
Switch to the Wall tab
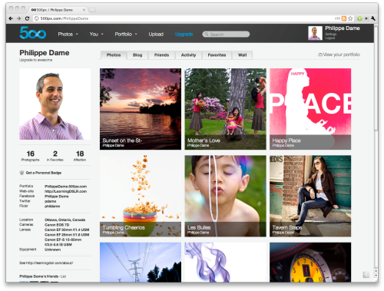pyautogui.click(x=242, y=55)
